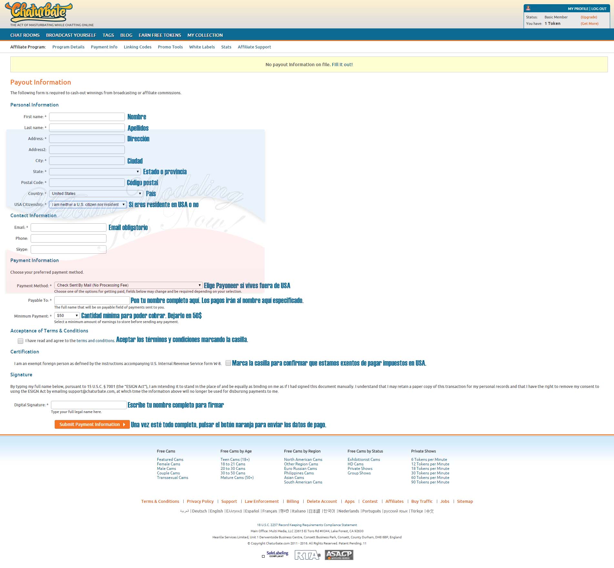Screen dimensions: 614x568
Task: Click the ASACP approved member badge
Action: coord(339,555)
